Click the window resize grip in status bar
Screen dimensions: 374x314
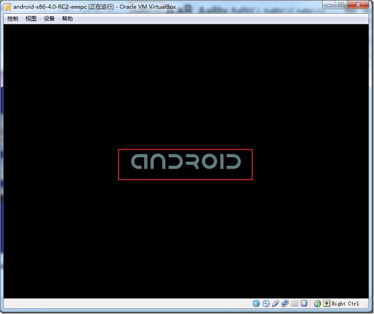[x=366, y=305]
